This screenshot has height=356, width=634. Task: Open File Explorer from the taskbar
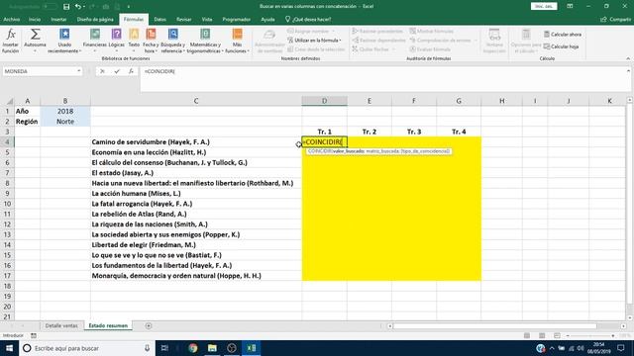pos(212,348)
